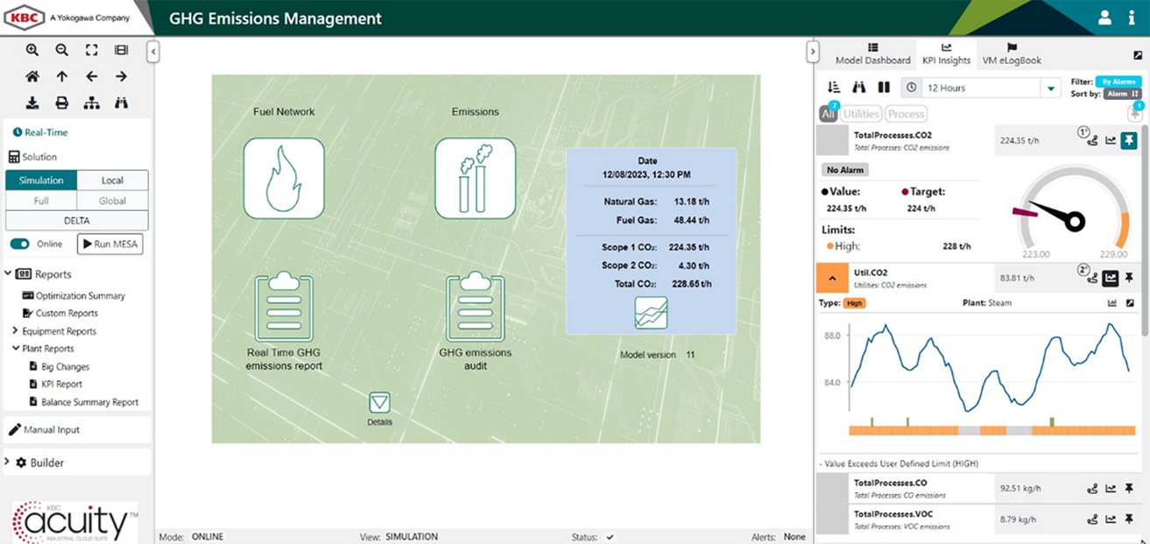The height and width of the screenshot is (544, 1150).
Task: Click the trend chart icon under Total CO2
Action: pos(651,313)
